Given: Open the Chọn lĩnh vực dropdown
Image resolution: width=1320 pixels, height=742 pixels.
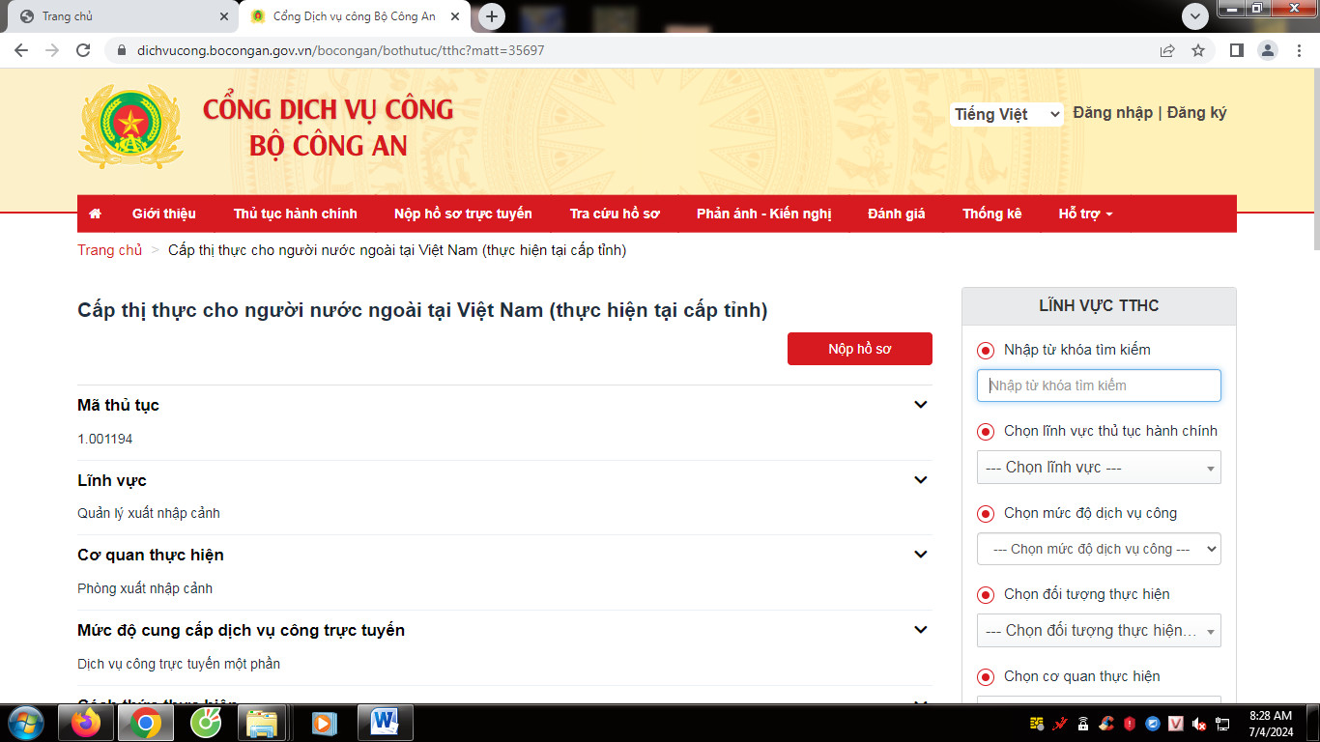Looking at the screenshot, I should click(1099, 468).
